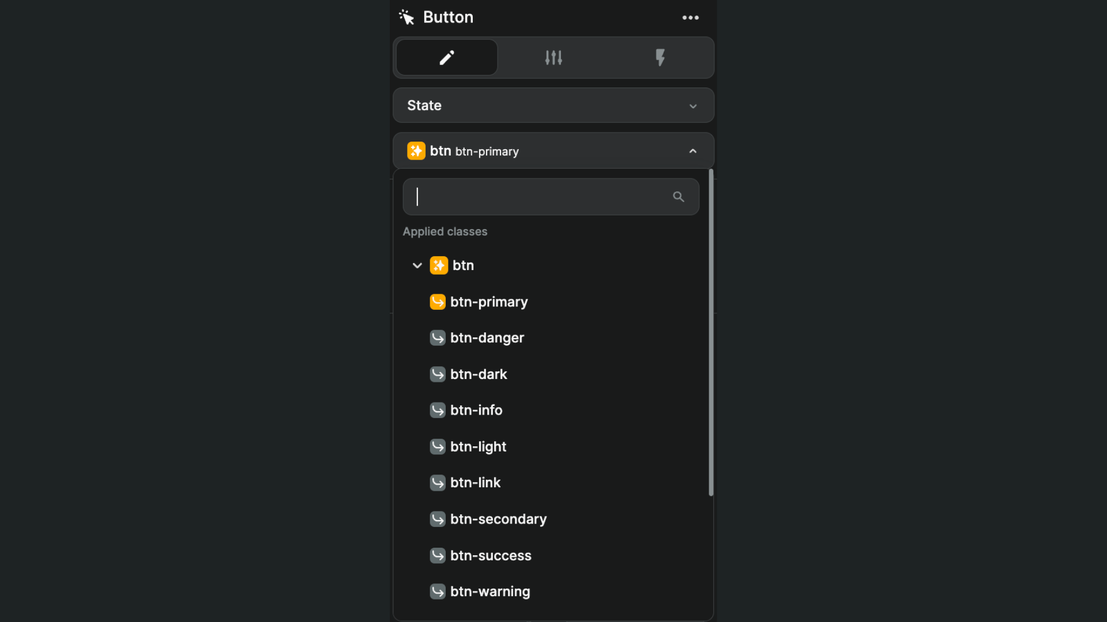
Task: Click the gray icon next to btn-light
Action: [438, 446]
